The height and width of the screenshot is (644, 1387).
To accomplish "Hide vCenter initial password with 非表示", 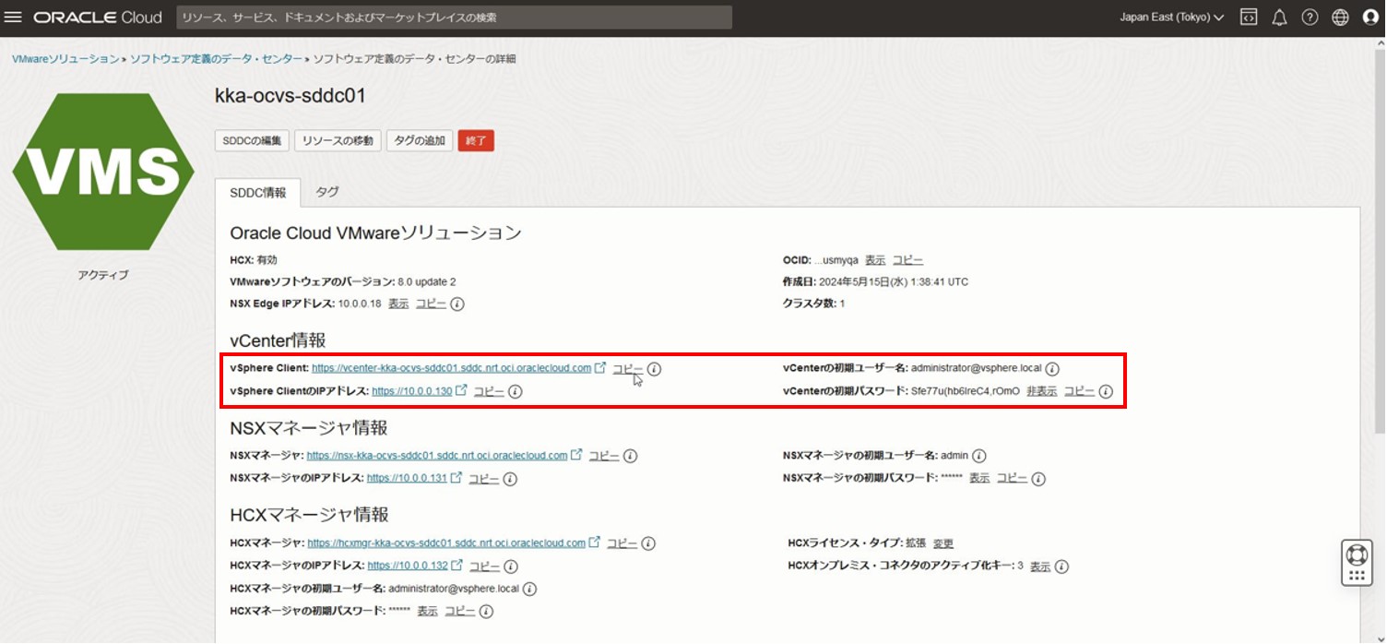I will [1041, 391].
